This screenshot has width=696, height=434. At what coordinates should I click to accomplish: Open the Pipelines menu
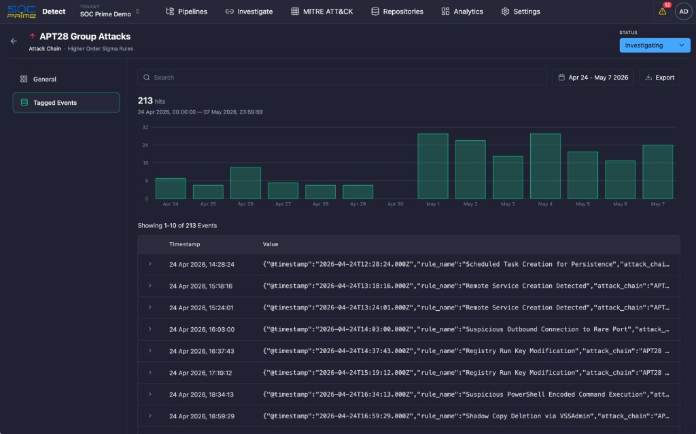tap(186, 12)
